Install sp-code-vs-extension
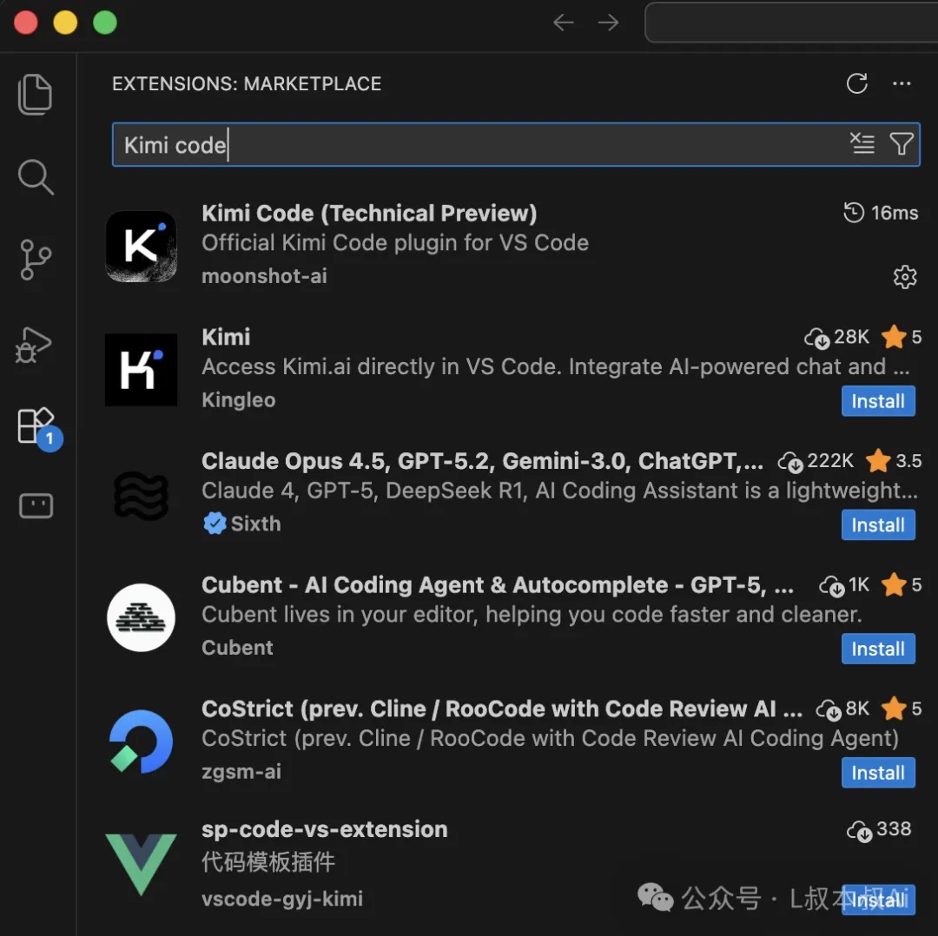 [877, 900]
